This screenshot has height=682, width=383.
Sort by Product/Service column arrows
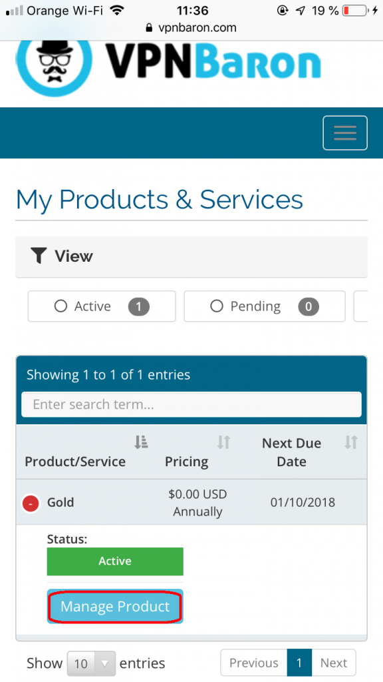tap(141, 442)
